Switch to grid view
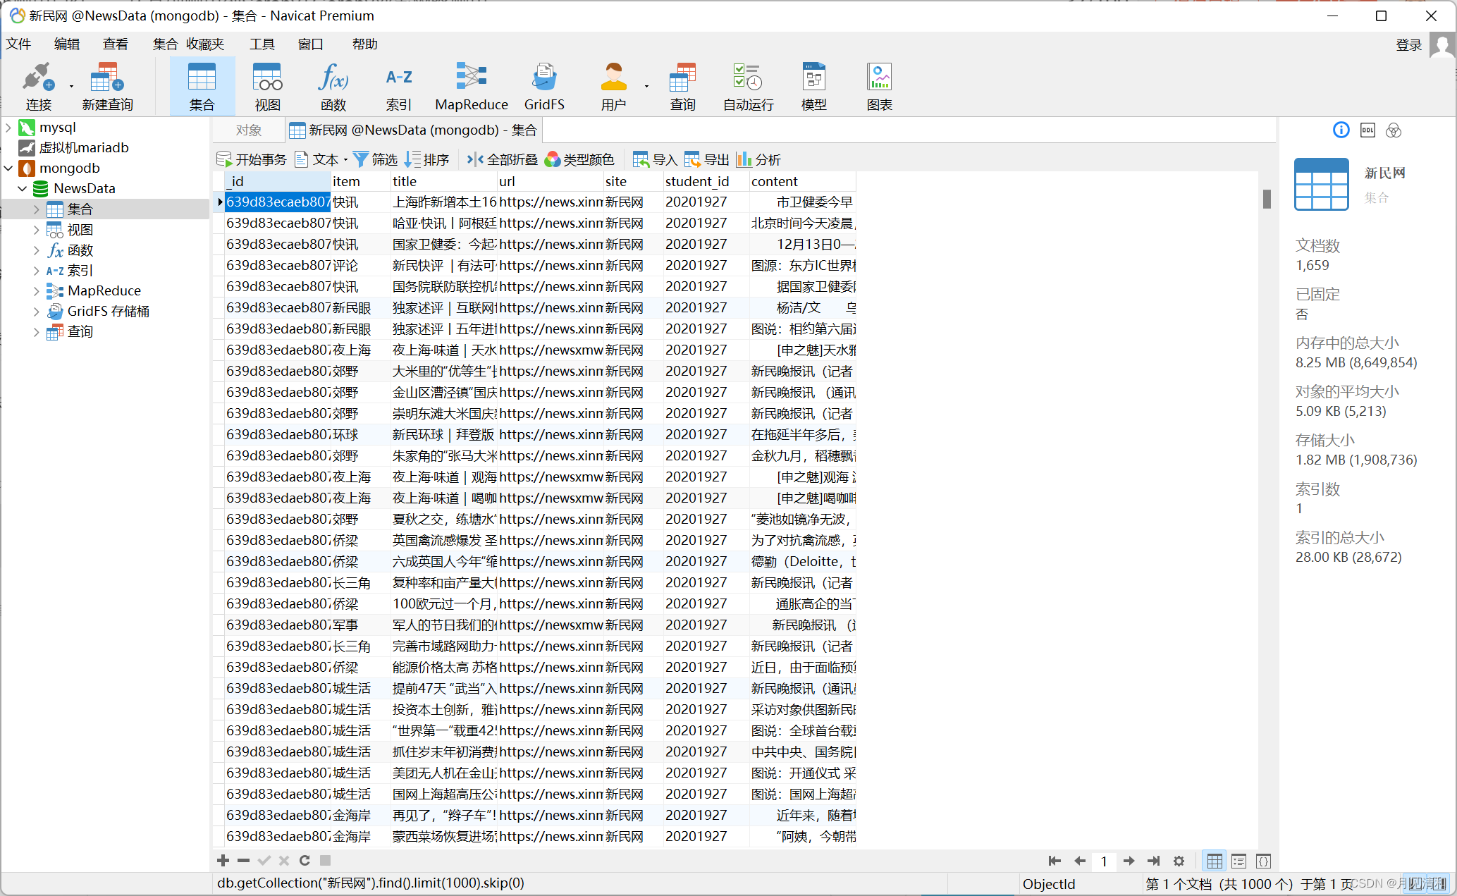This screenshot has height=896, width=1457. tap(1215, 861)
